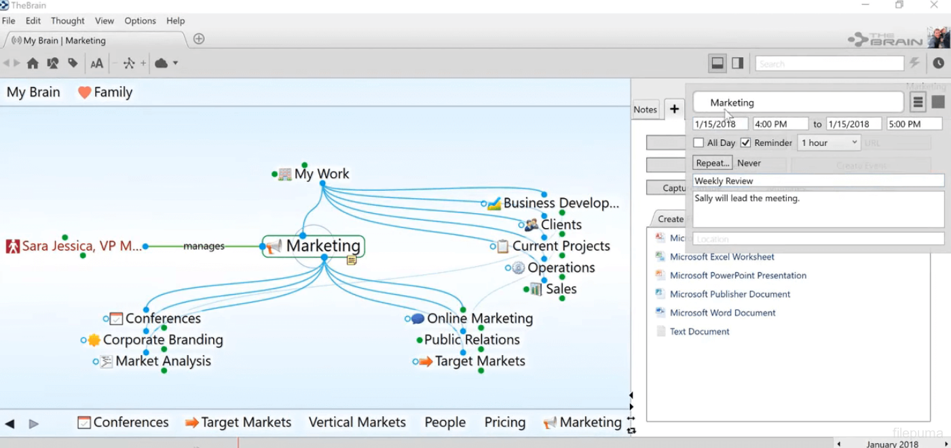The height and width of the screenshot is (448, 951).
Task: Click the Repeat... button
Action: (x=712, y=163)
